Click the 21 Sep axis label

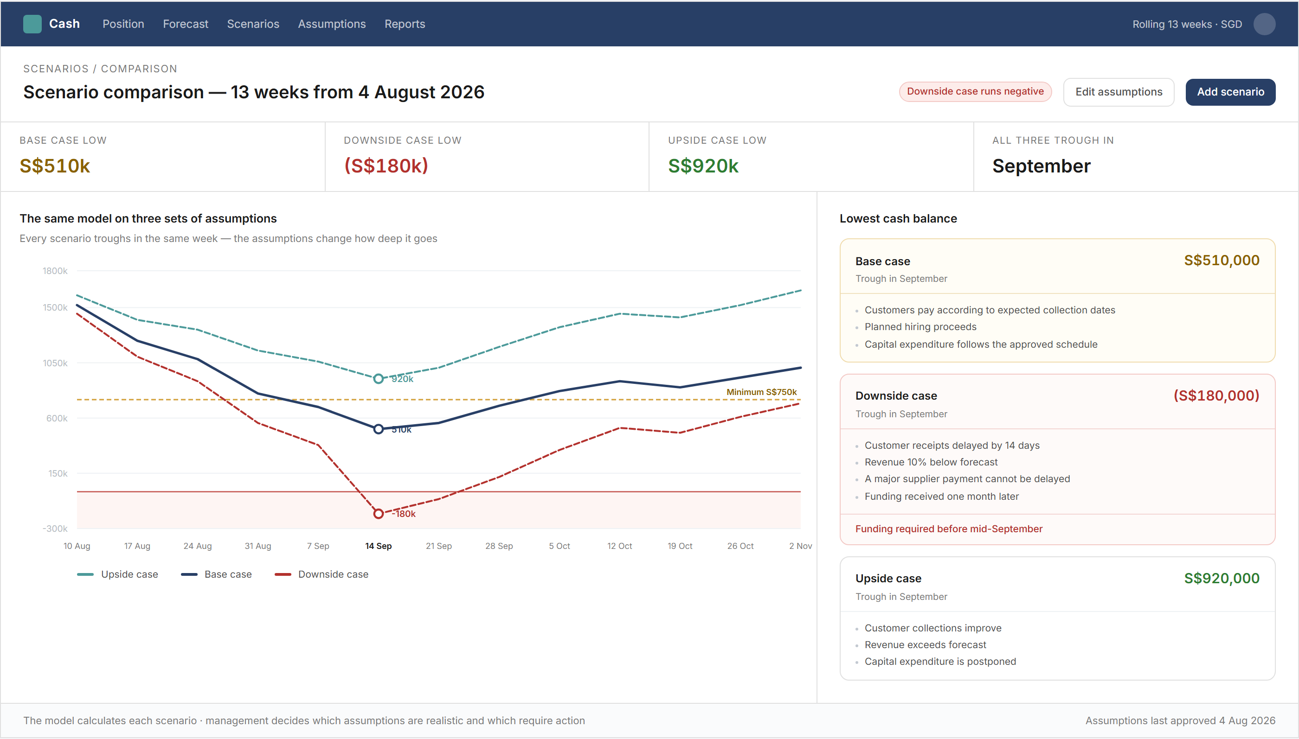click(439, 546)
